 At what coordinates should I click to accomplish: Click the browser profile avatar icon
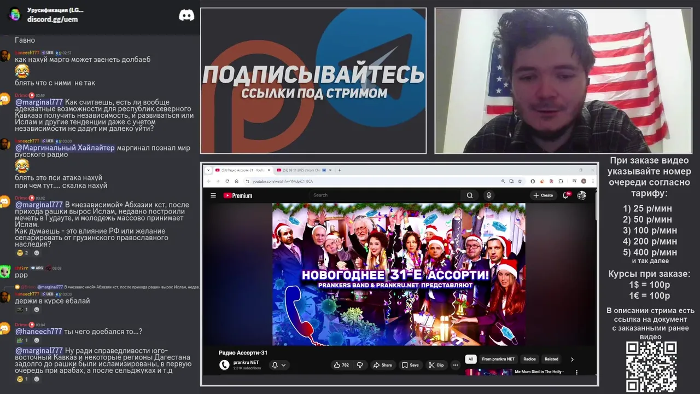[584, 181]
